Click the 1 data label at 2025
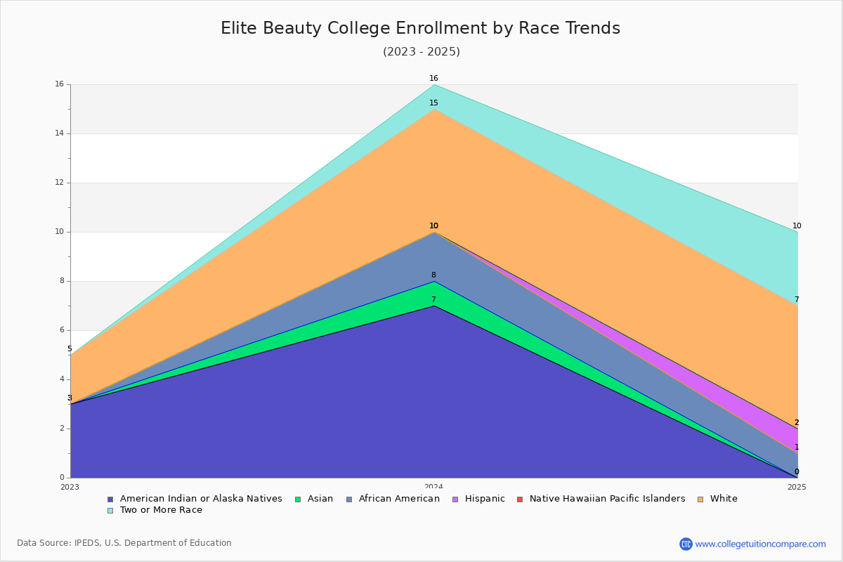Screen dimensions: 843x562 pyautogui.click(x=797, y=447)
